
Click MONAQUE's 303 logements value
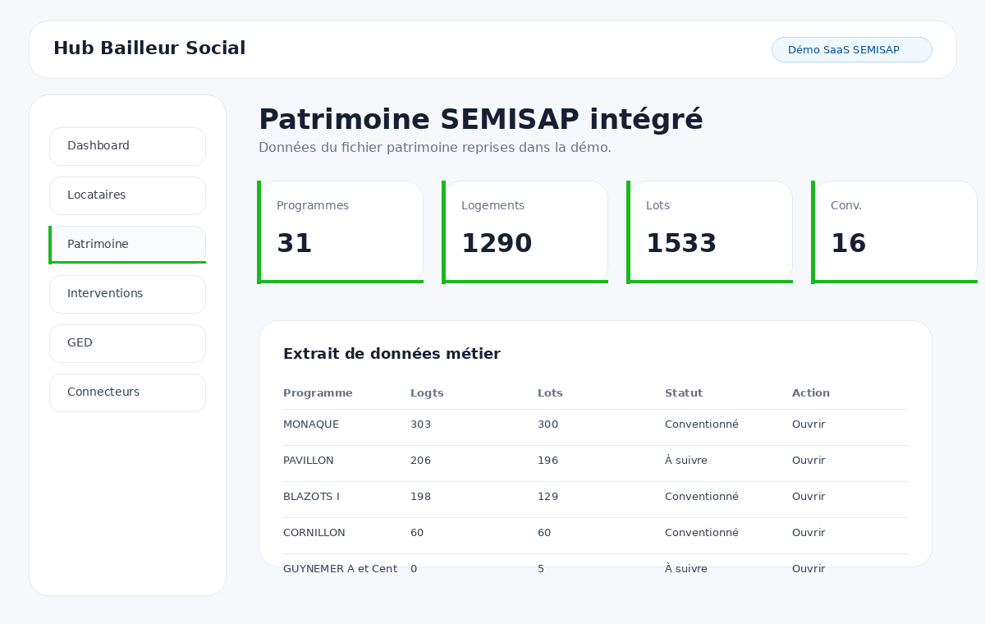(420, 424)
